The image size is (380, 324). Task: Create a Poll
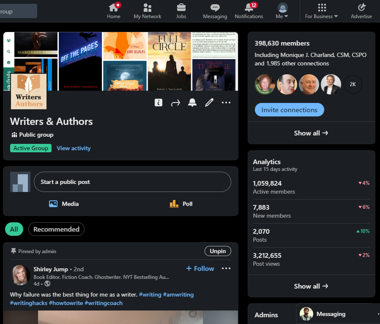[x=181, y=204]
